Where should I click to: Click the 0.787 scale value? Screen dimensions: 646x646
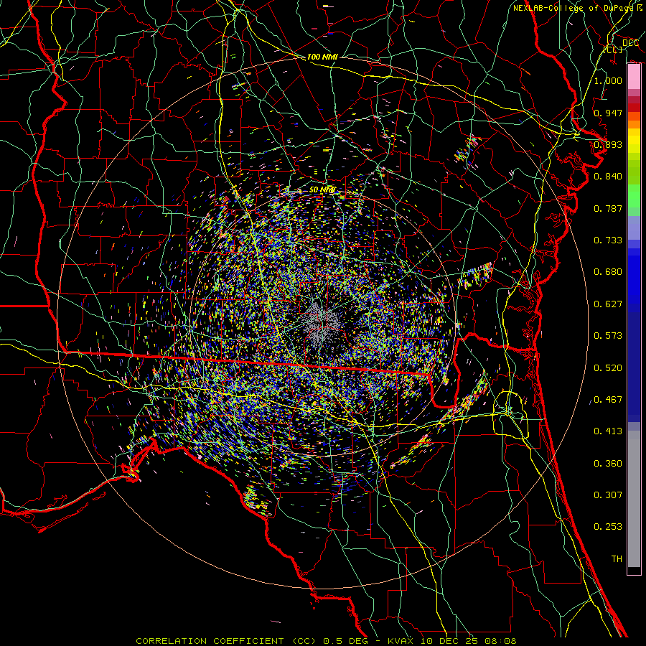coord(608,208)
